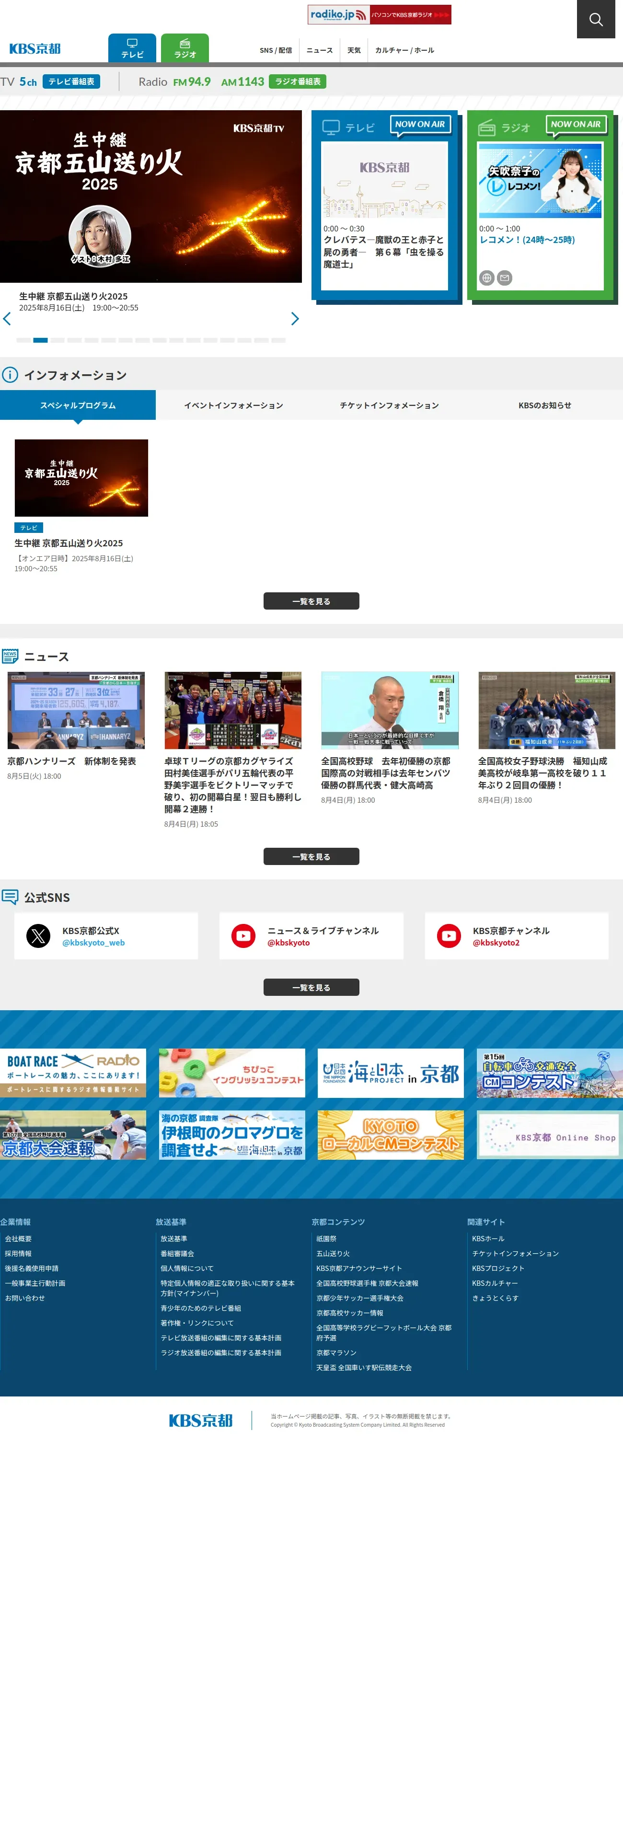Open 京都マラソン footer link
Screen dimensions: 623x1846
click(x=336, y=1353)
